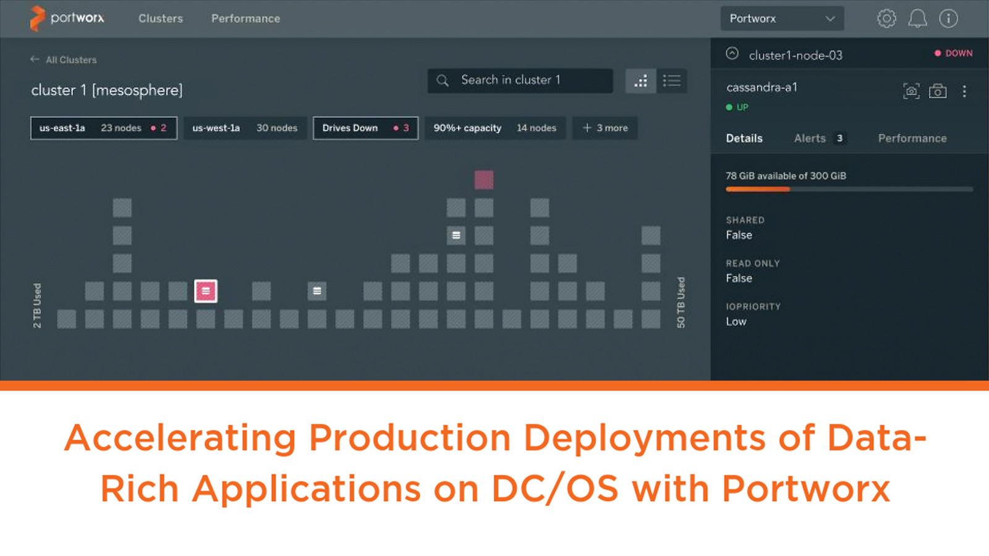This screenshot has width=989, height=556.
Task: Toggle the Drives Down filter chip
Action: 365,128
